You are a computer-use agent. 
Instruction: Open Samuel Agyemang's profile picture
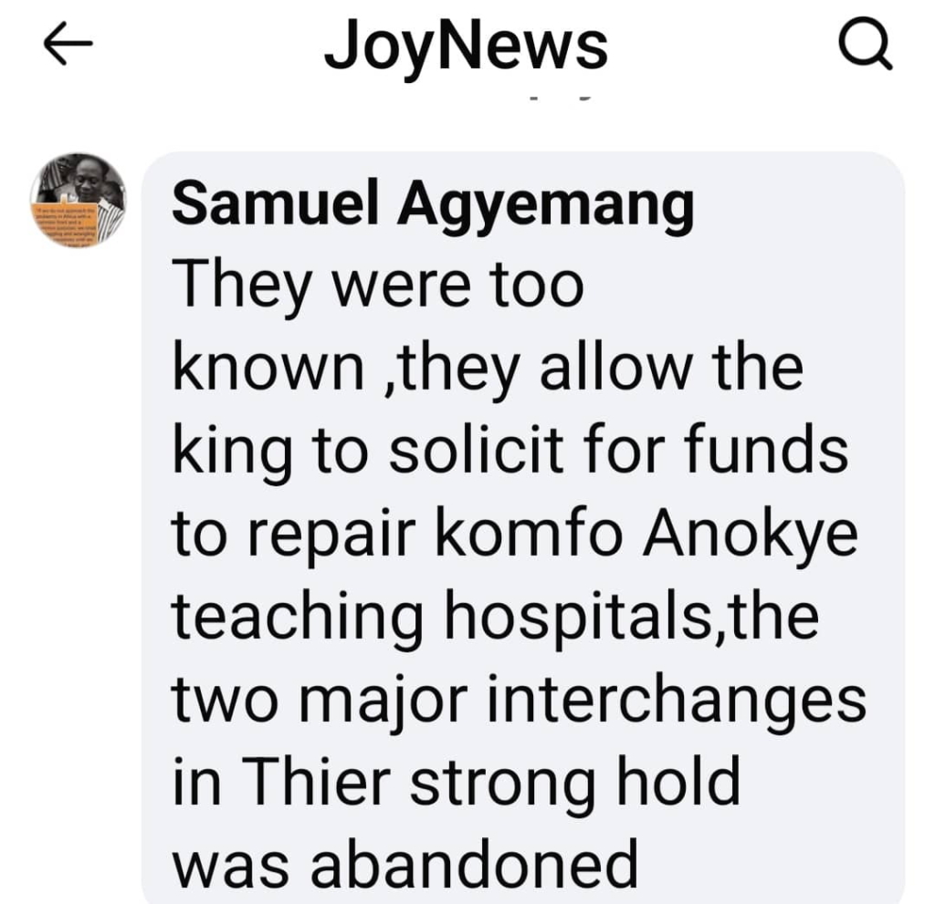(x=79, y=200)
